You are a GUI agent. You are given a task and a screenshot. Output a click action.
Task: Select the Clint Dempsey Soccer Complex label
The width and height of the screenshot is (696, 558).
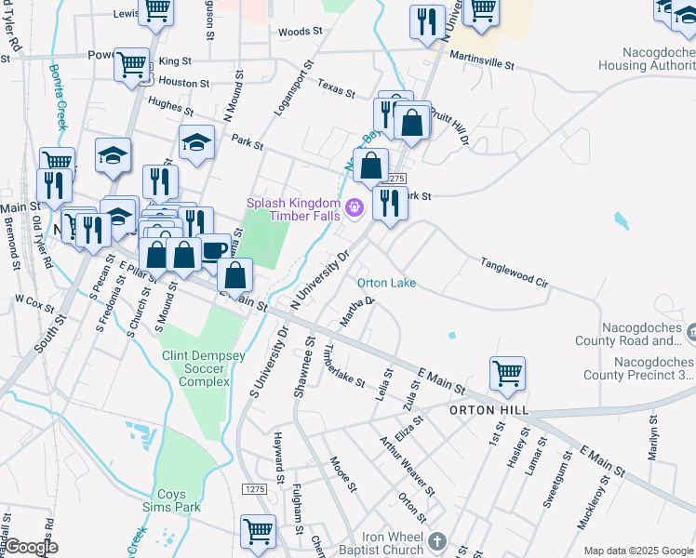click(204, 368)
